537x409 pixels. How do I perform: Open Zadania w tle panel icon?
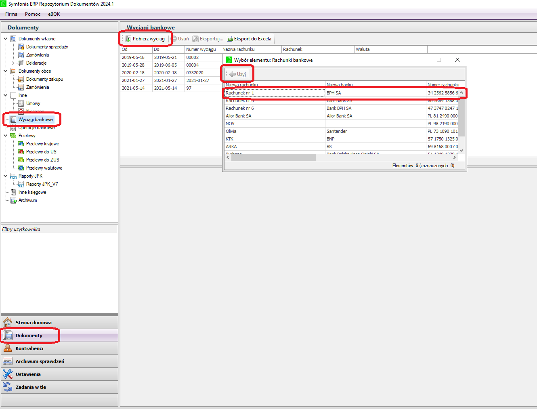(8, 387)
